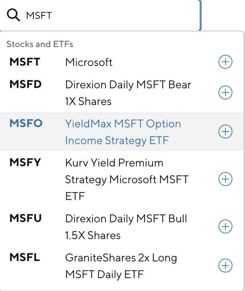Image resolution: width=245 pixels, height=291 pixels.
Task: Add MSFU Direxion Bull plus icon
Action: click(x=225, y=226)
